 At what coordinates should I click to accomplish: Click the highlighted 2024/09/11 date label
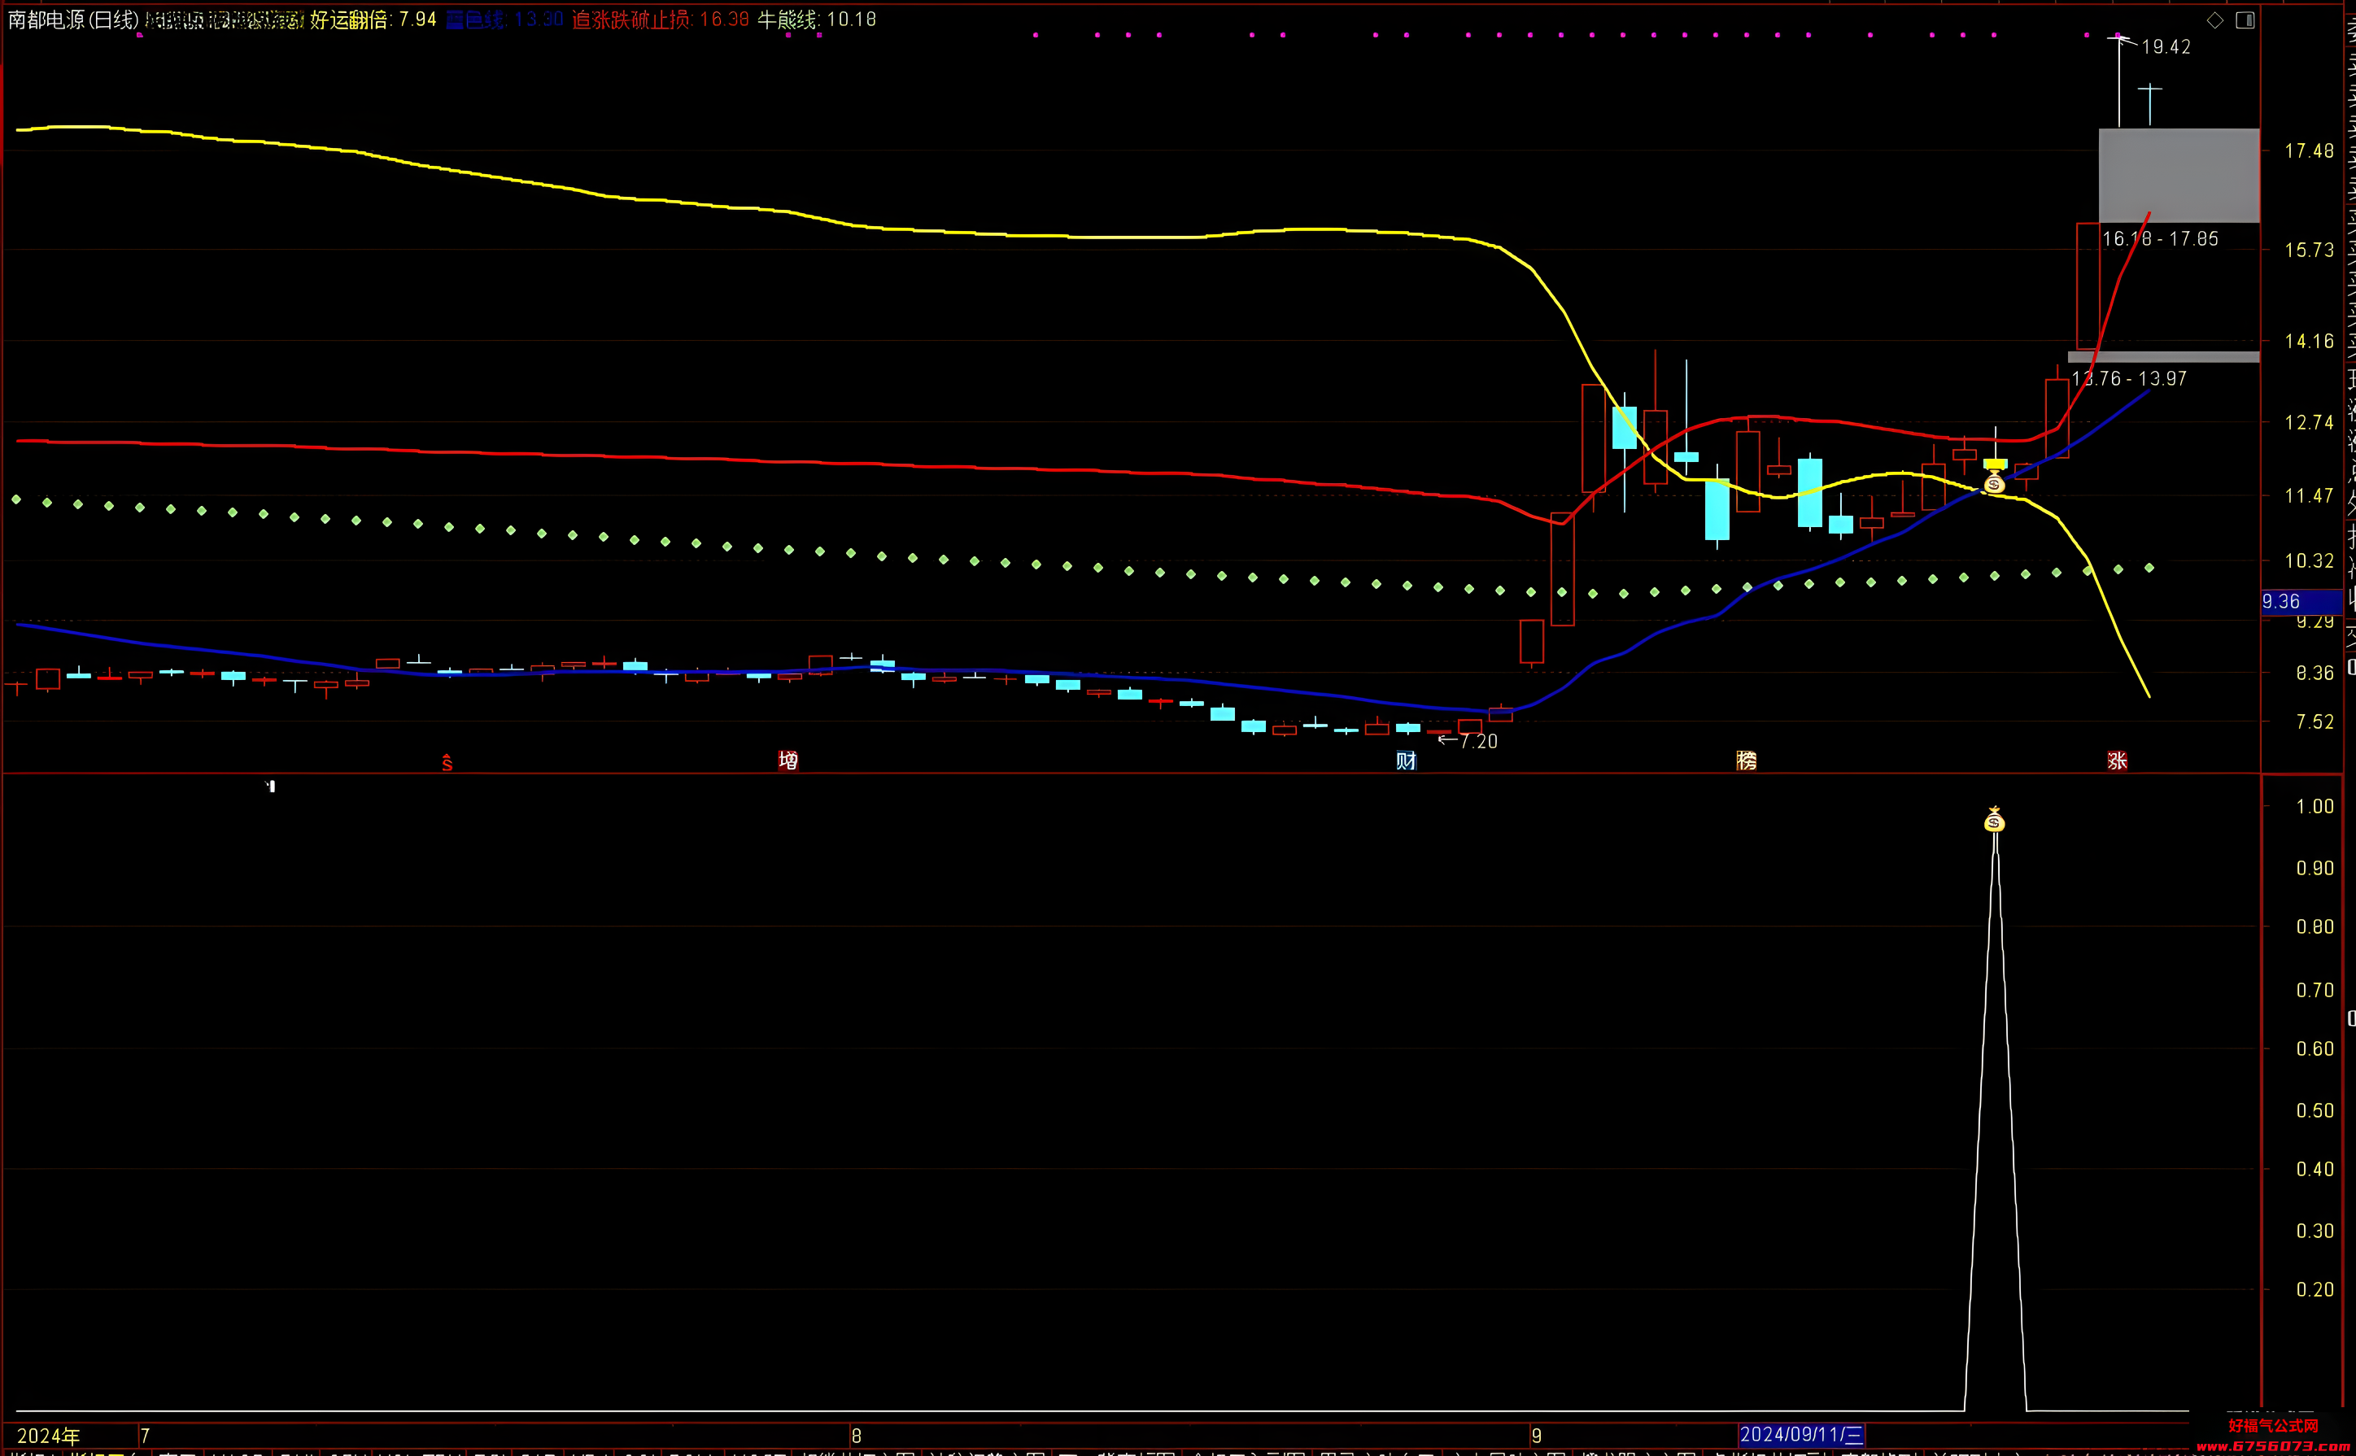click(x=1800, y=1435)
